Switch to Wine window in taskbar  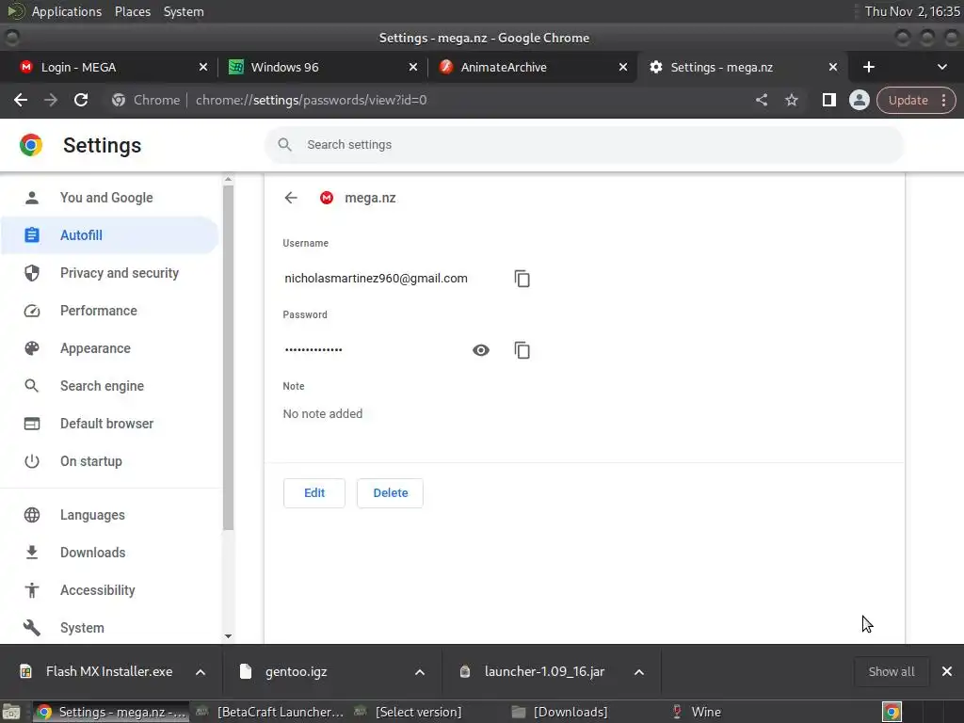click(x=698, y=712)
